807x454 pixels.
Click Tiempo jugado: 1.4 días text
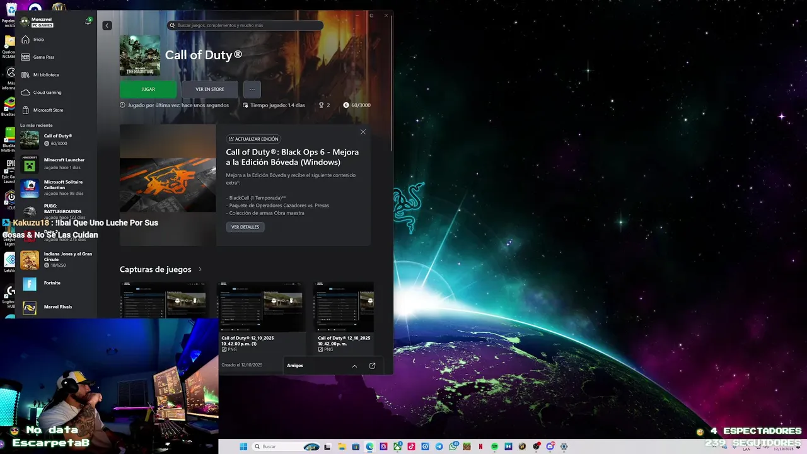(277, 105)
